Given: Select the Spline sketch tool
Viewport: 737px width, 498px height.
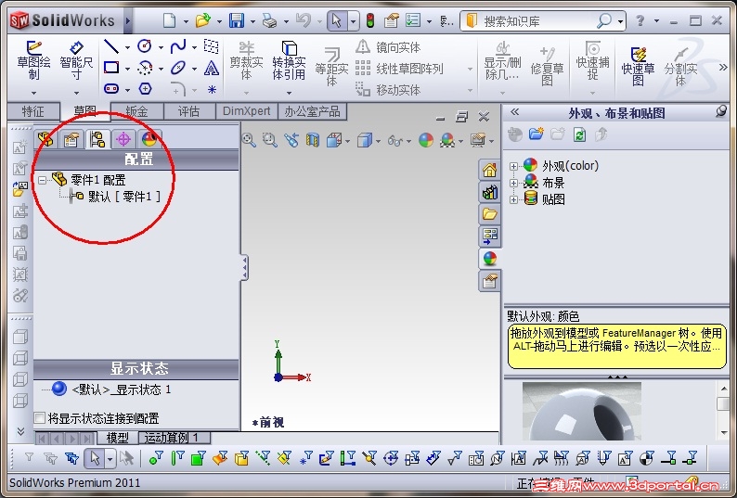Looking at the screenshot, I should click(x=178, y=46).
